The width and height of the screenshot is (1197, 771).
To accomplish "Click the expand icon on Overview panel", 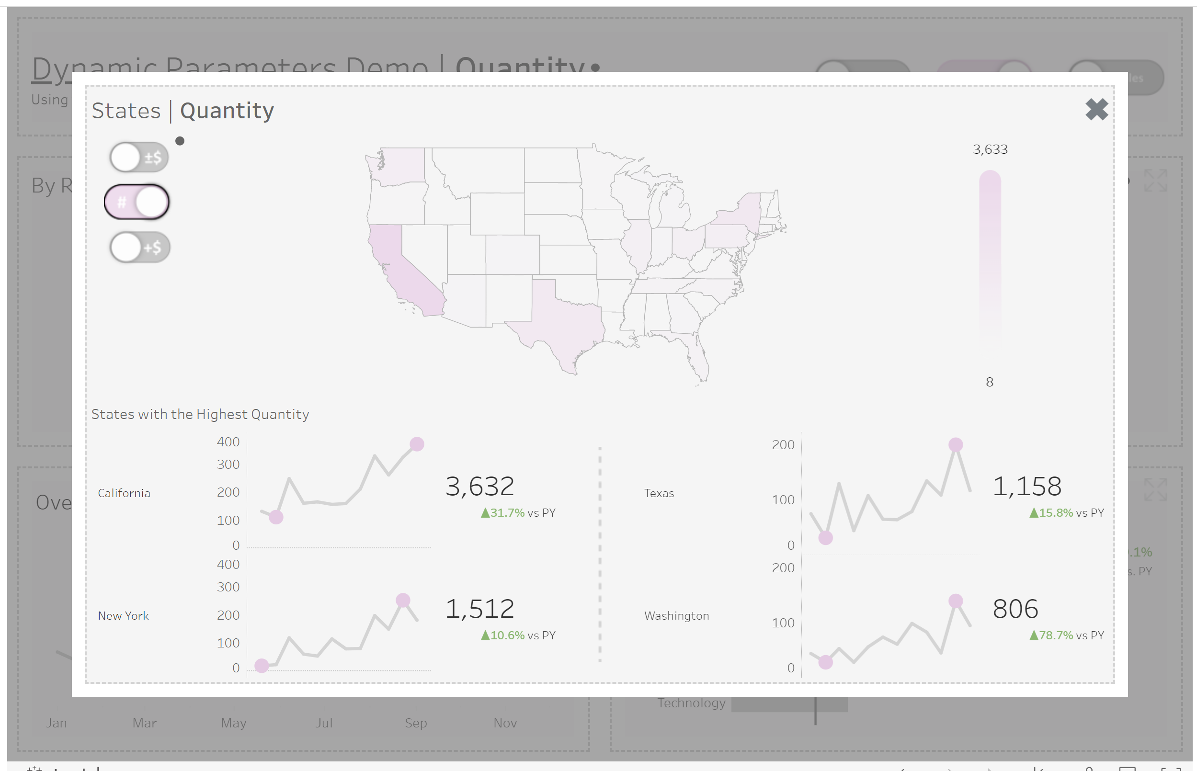I will coord(1155,489).
